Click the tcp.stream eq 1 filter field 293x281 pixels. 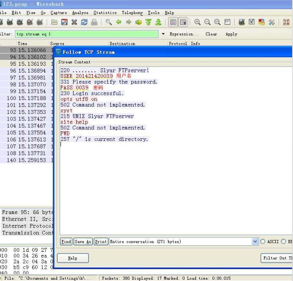[x=86, y=34]
